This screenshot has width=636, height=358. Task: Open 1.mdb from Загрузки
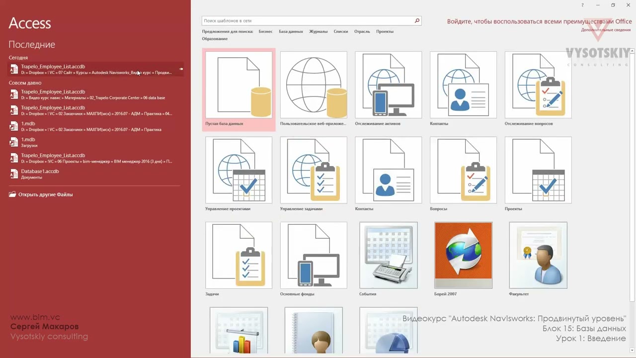[96, 142]
